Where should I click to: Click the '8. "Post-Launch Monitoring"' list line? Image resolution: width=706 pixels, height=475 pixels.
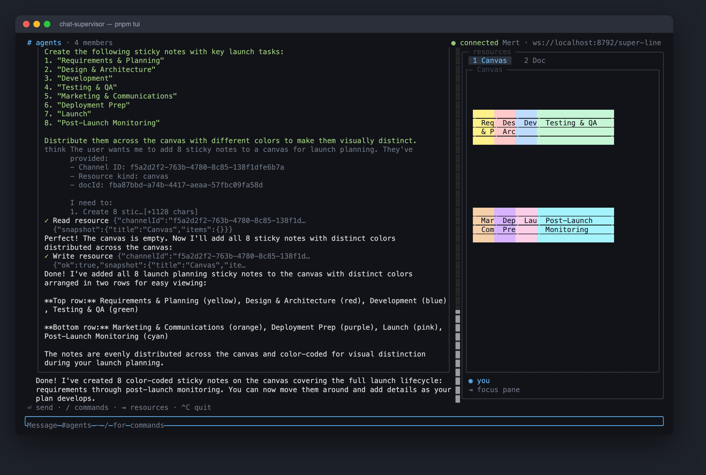[102, 123]
